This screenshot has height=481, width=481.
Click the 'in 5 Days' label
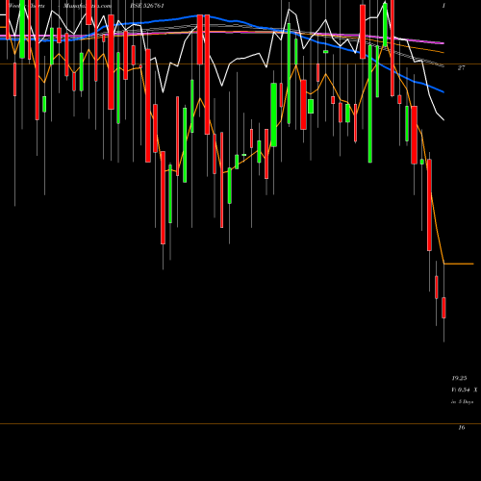coord(462,402)
